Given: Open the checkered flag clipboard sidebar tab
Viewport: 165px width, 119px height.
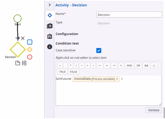Looking at the screenshot, I should coord(50,36).
